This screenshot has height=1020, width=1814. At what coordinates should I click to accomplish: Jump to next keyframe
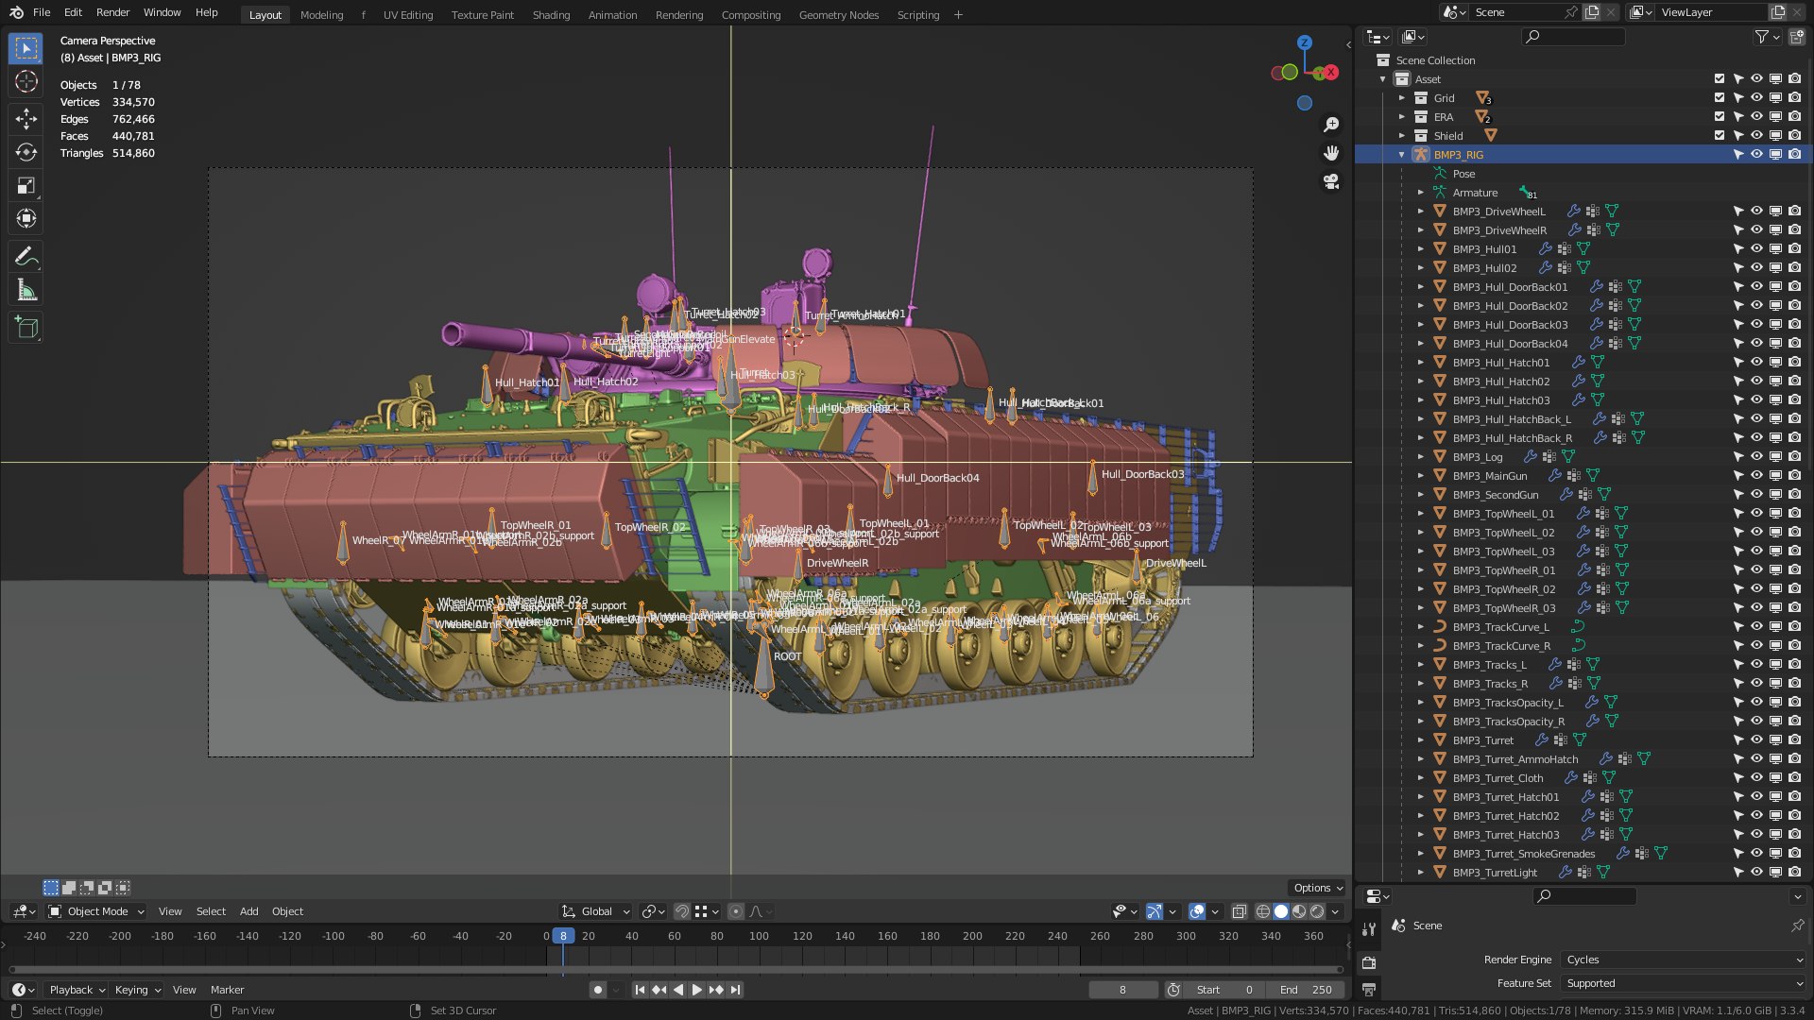tap(716, 990)
